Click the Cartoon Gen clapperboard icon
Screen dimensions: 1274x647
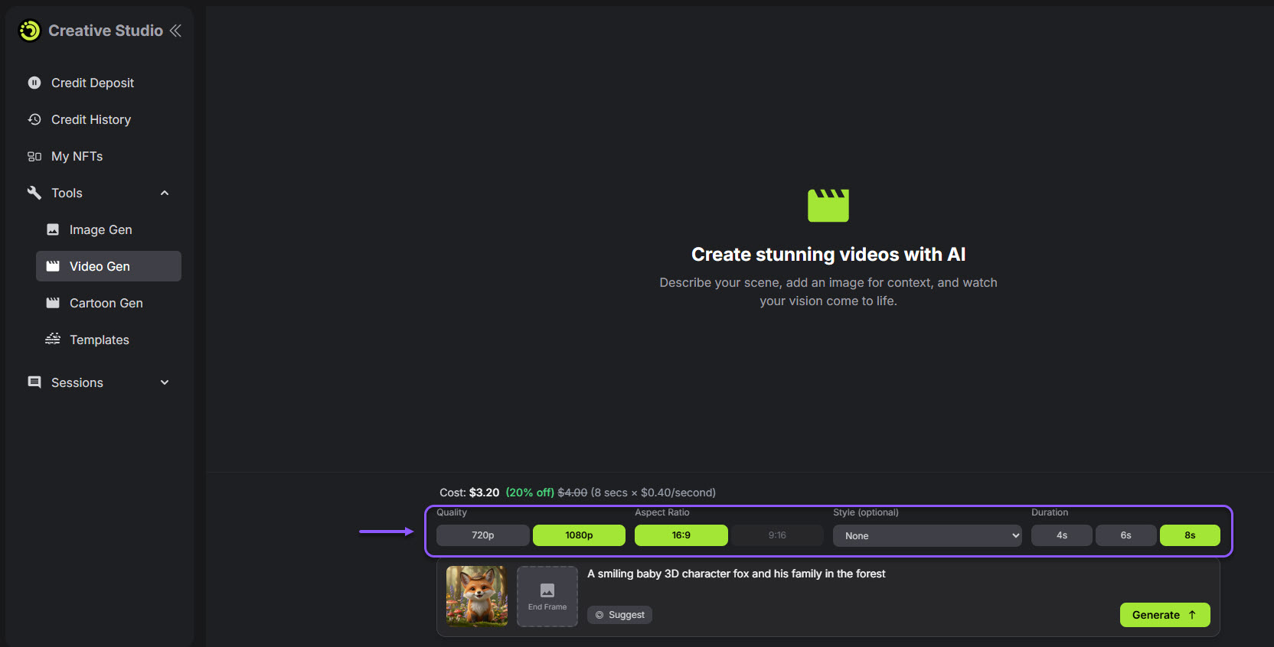53,303
